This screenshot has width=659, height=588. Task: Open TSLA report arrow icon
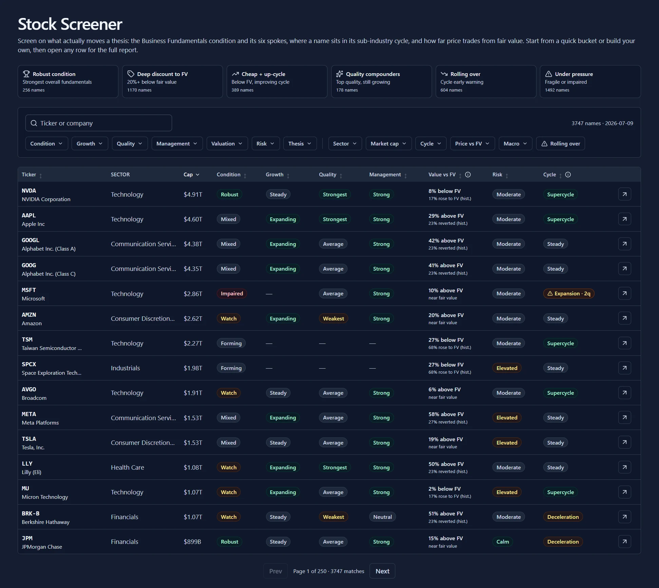point(624,442)
